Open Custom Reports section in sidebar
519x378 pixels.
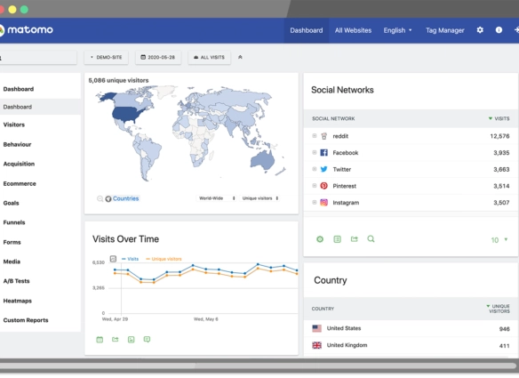tap(26, 320)
